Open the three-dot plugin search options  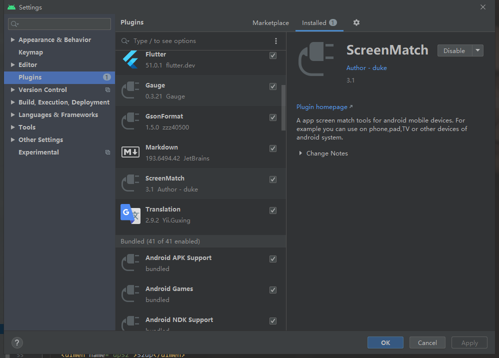click(x=276, y=40)
